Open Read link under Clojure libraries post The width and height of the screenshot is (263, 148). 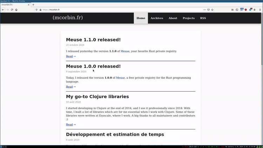click(x=71, y=125)
